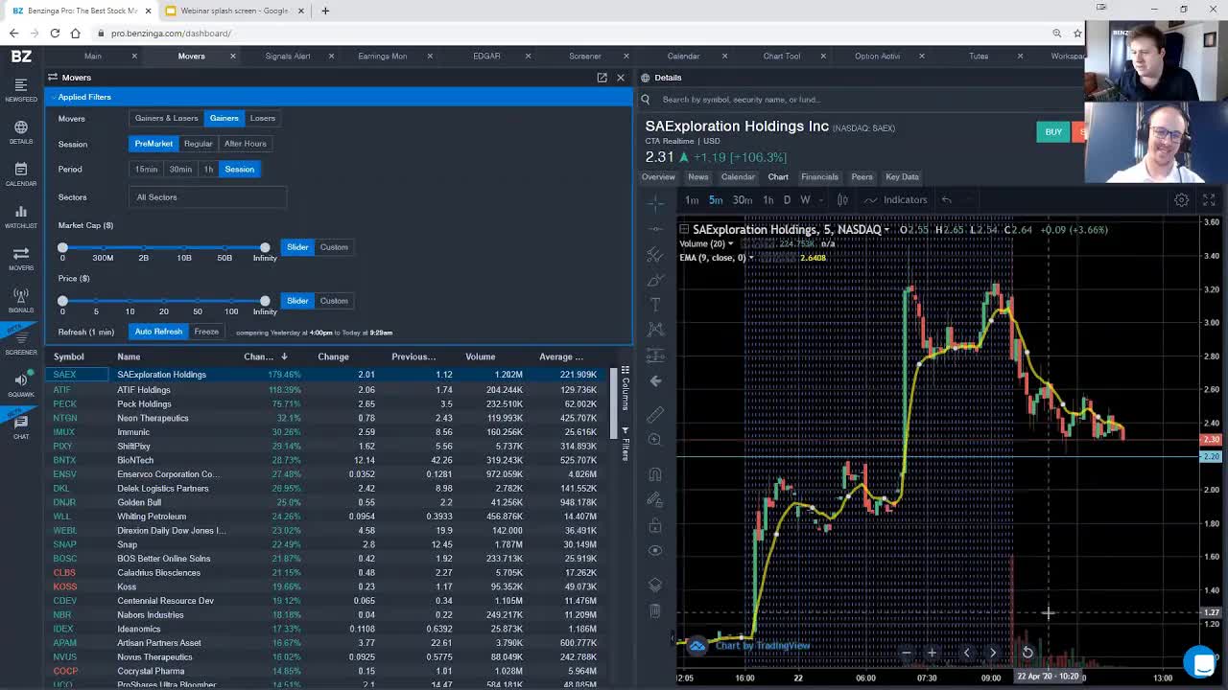The height and width of the screenshot is (690, 1228).
Task: Toggle stay in drawing mode
Action: click(655, 499)
